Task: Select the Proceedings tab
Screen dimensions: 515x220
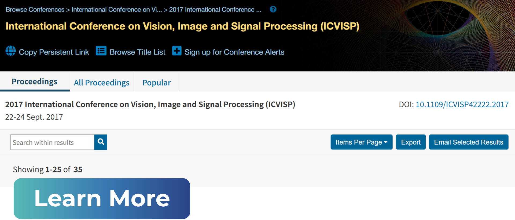Action: 35,82
